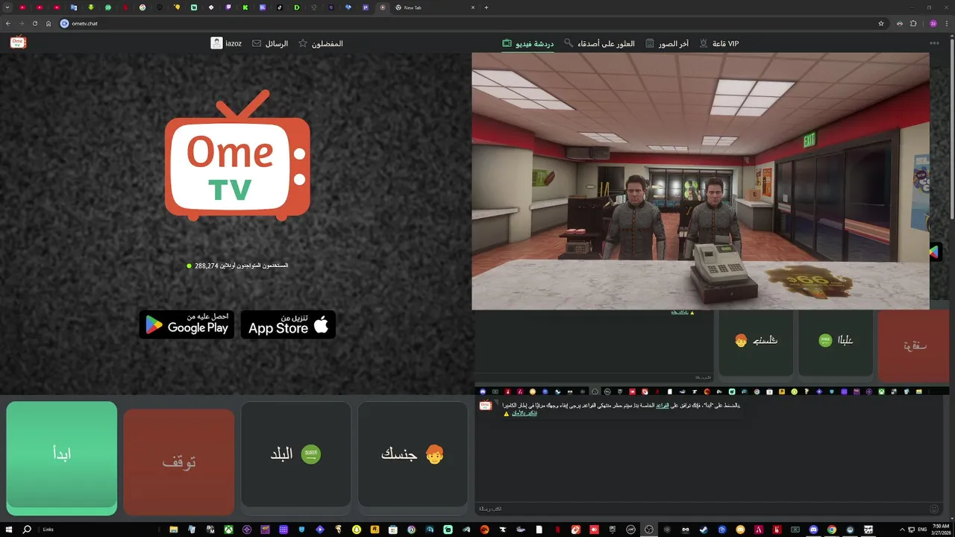Viewport: 955px width, 537px height.
Task: Switch to the New Tab browser tab
Action: [433, 7]
